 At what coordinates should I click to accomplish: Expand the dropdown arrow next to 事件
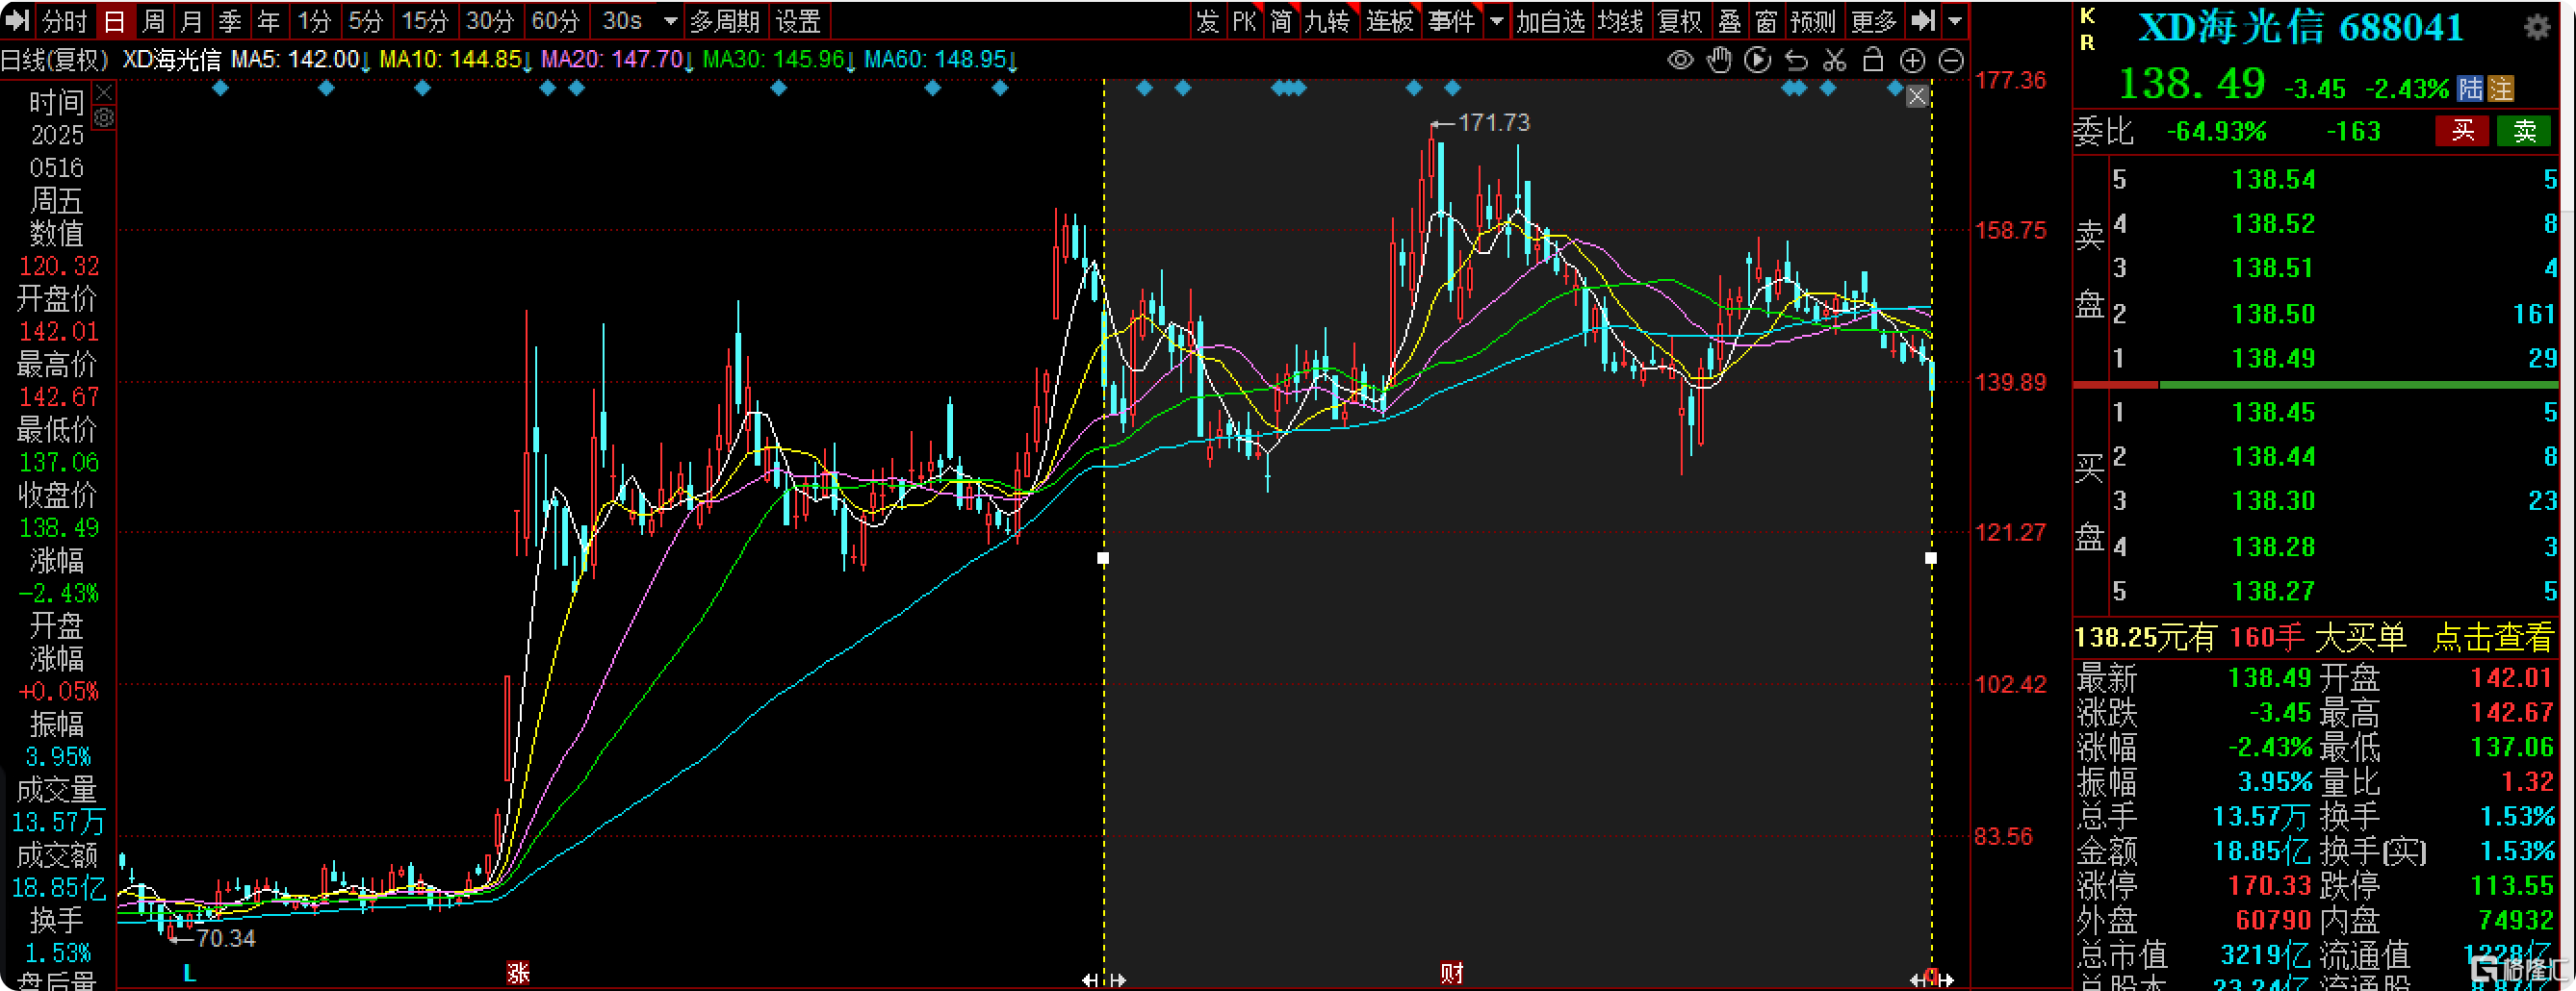click(1497, 21)
